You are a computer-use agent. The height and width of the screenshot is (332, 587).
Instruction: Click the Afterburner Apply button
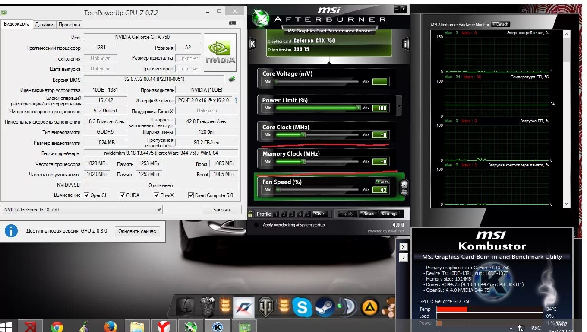click(x=347, y=214)
